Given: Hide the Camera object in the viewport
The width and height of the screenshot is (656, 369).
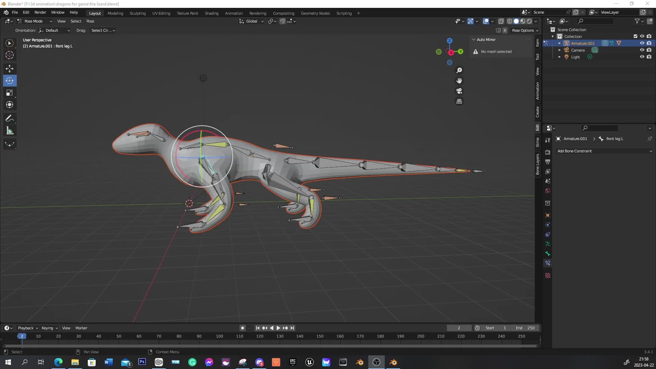Looking at the screenshot, I should click(x=642, y=50).
